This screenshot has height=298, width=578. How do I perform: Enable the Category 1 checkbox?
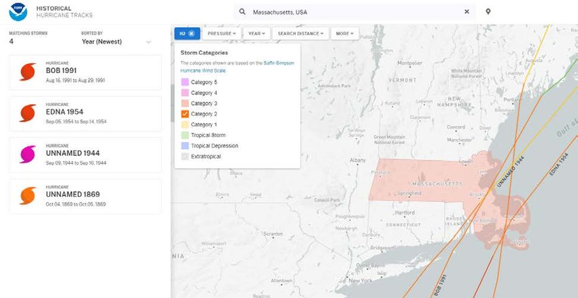click(185, 125)
